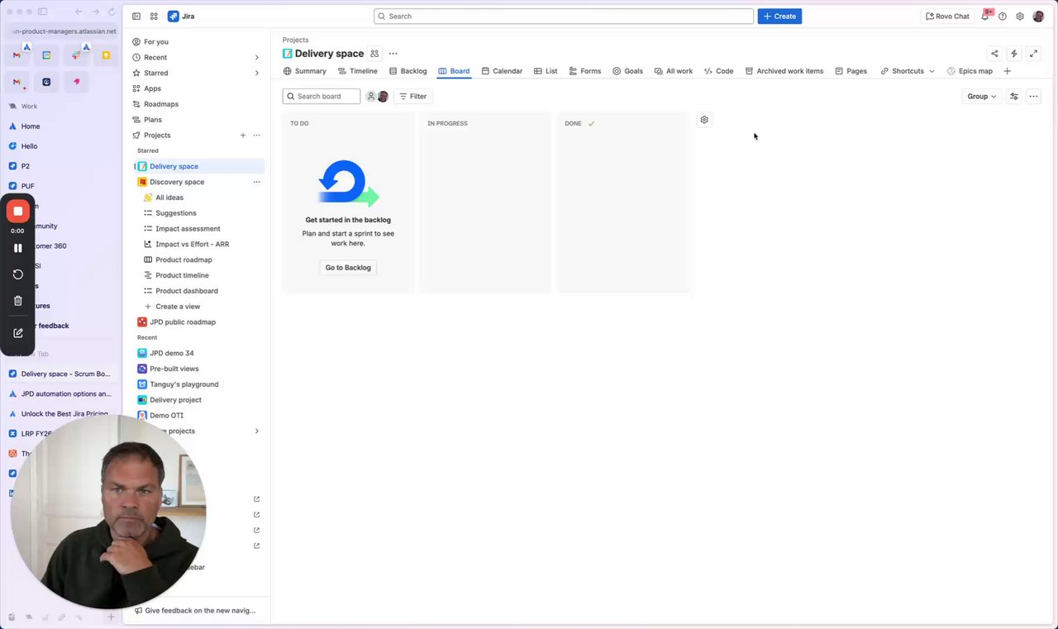Open column configuration gear beside Done
This screenshot has height=629, width=1058.
[x=704, y=120]
